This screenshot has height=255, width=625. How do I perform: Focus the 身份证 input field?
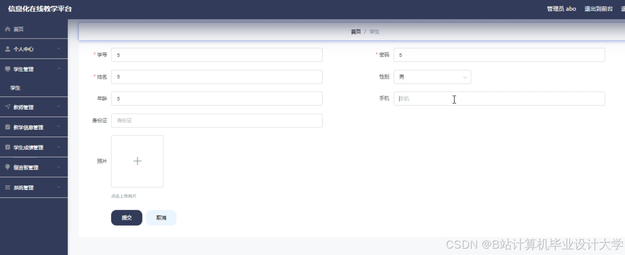217,121
